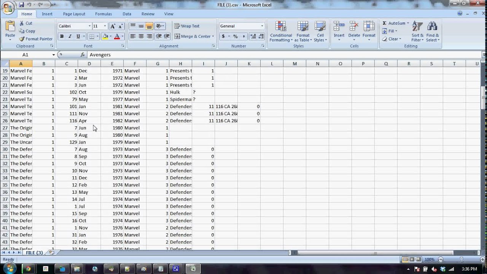The width and height of the screenshot is (487, 274).
Task: Click the Office button
Action: pos(8,7)
